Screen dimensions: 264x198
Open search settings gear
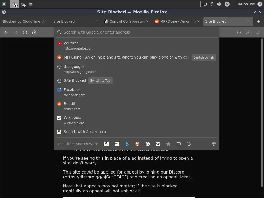point(214,144)
